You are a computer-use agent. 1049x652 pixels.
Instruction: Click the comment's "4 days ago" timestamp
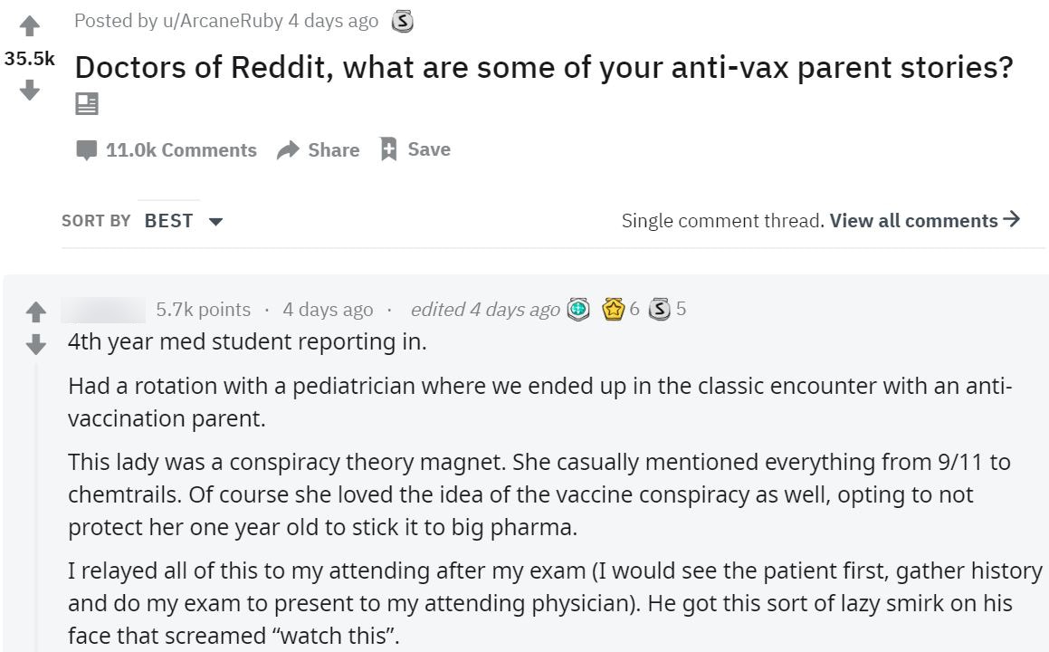pyautogui.click(x=328, y=310)
